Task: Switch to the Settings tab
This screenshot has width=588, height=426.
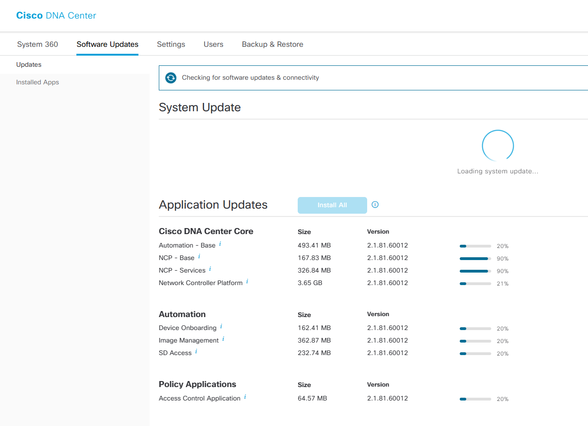Action: pyautogui.click(x=171, y=45)
